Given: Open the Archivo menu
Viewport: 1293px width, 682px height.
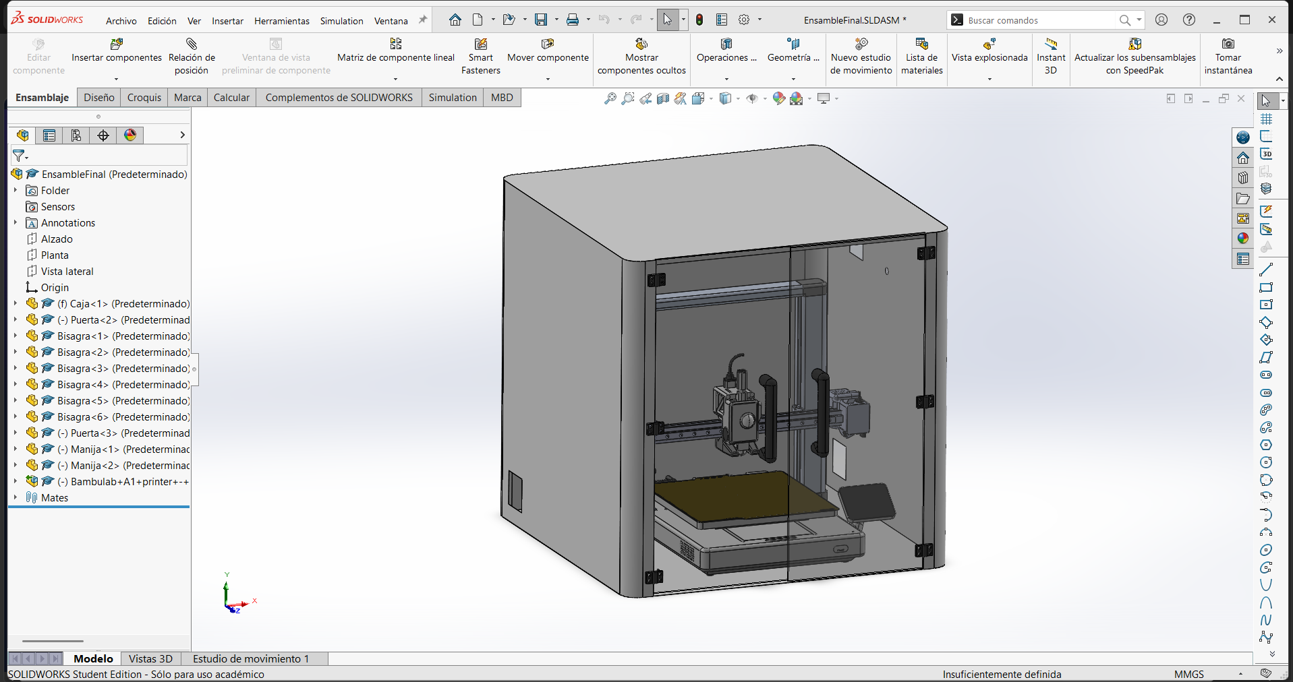Looking at the screenshot, I should coord(121,21).
